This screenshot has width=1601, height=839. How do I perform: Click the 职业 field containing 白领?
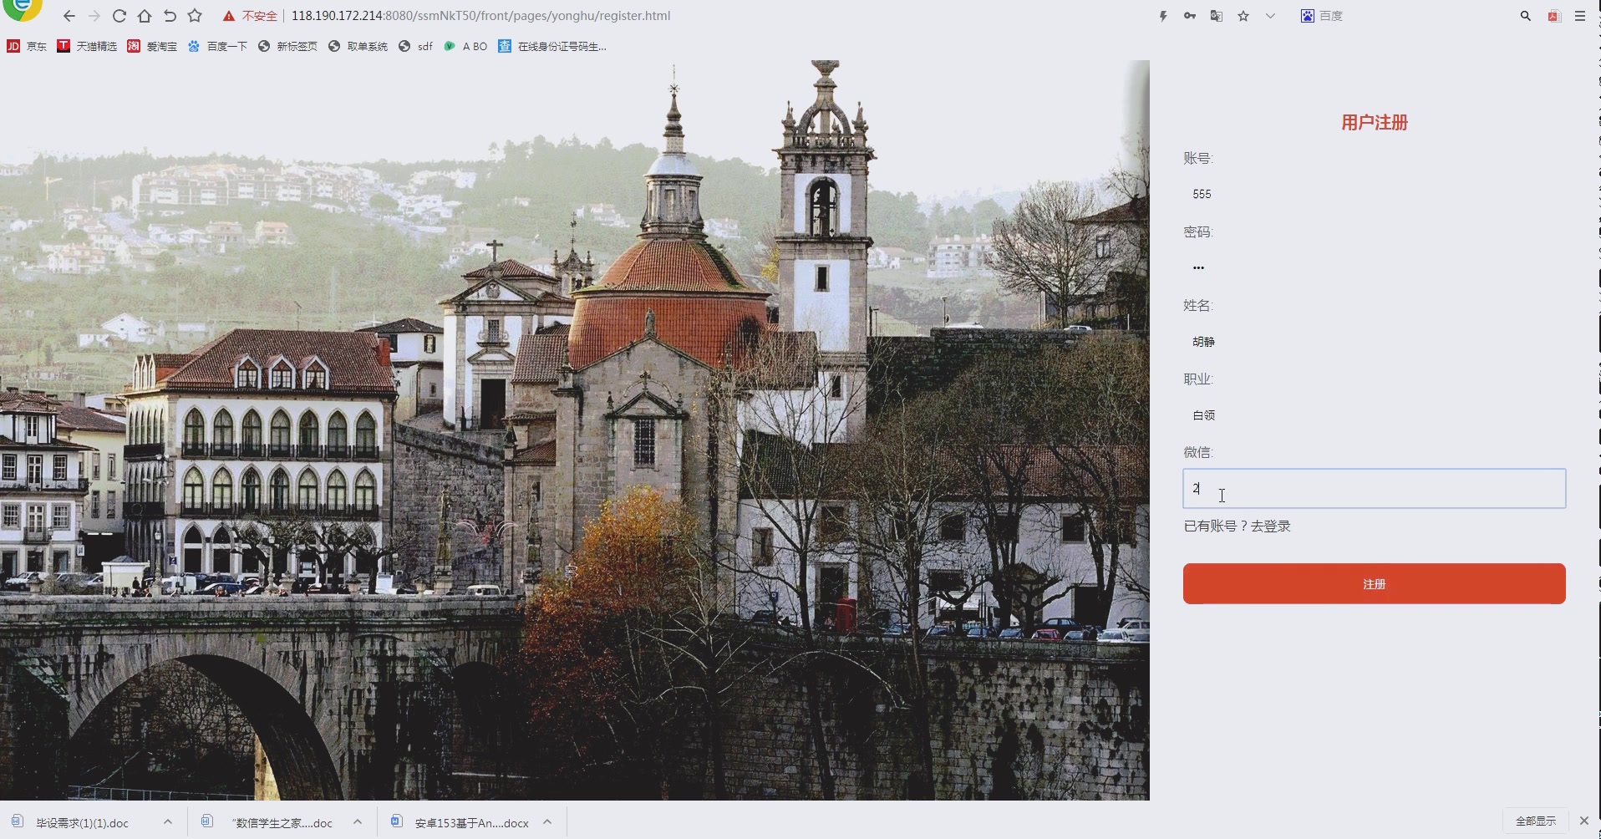pyautogui.click(x=1374, y=414)
